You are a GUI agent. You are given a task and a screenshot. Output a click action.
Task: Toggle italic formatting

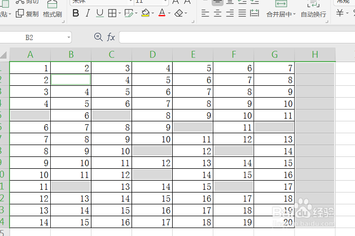pyautogui.click(x=87, y=13)
